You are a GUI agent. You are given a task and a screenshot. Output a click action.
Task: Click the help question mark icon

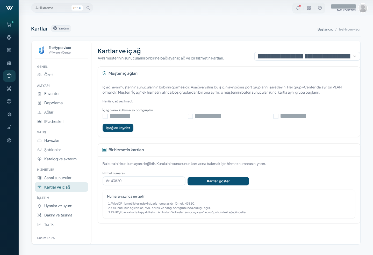tap(320, 8)
